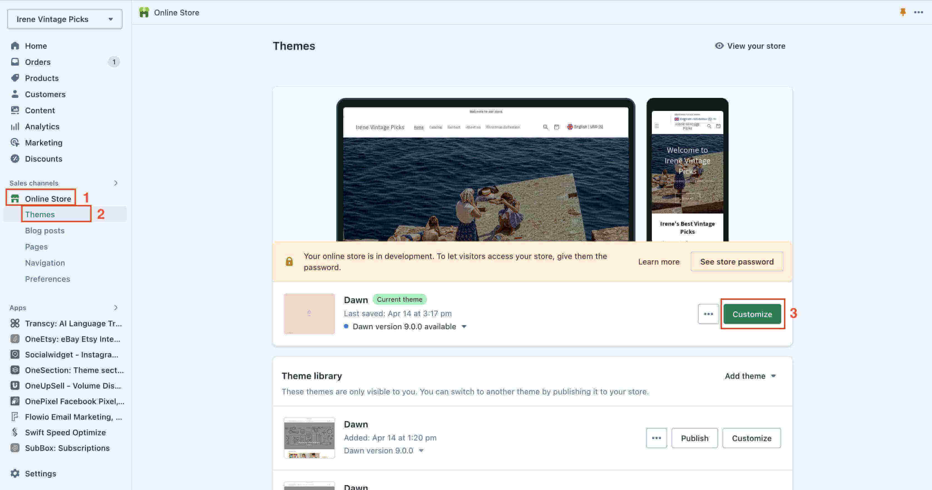Screen dimensions: 932x490
Task: Expand the Apps section chevron
Action: (116, 308)
